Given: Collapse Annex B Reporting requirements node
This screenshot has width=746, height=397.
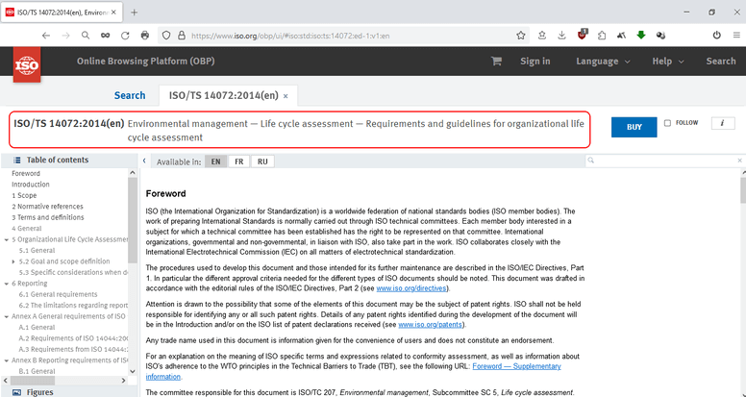Looking at the screenshot, I should 7,360.
